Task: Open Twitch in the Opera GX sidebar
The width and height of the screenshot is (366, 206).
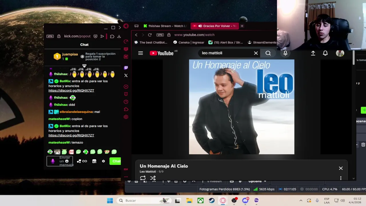Action: pyautogui.click(x=126, y=68)
